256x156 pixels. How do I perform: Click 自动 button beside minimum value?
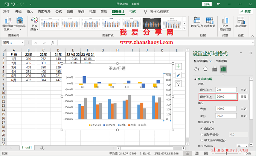[244, 90]
